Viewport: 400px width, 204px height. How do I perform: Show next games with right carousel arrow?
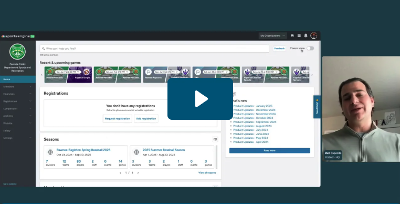(x=312, y=75)
